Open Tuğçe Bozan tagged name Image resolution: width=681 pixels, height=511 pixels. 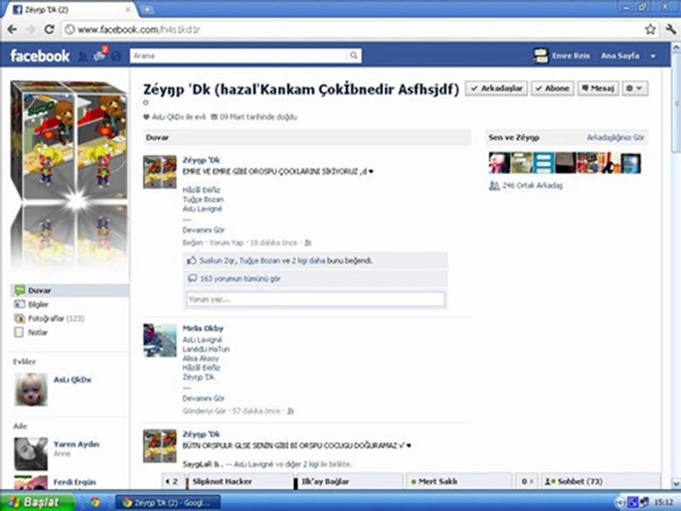pos(204,199)
